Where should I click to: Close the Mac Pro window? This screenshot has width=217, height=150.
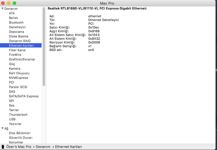3,3
